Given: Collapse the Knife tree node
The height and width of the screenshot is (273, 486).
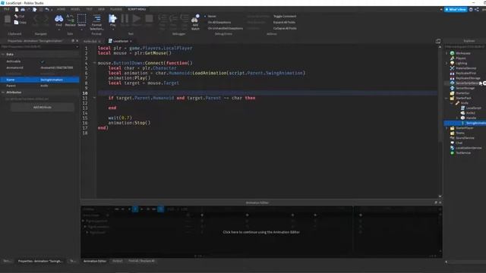Looking at the screenshot, I should tap(452, 103).
